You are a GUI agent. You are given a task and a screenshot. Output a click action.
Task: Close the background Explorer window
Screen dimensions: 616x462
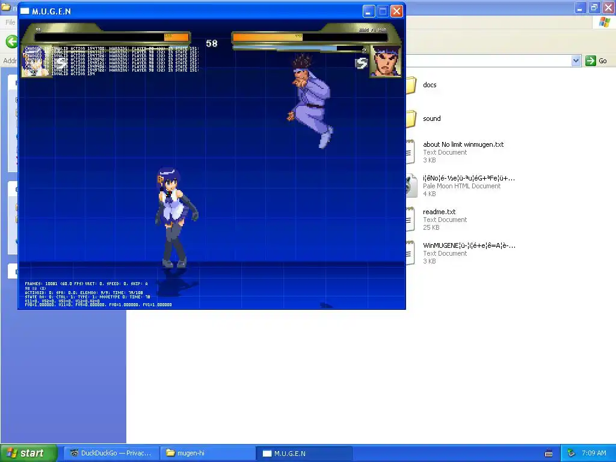coord(608,8)
